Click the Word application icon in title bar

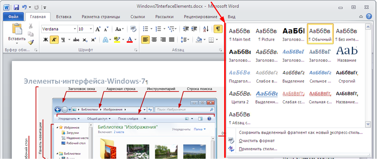[6, 7]
